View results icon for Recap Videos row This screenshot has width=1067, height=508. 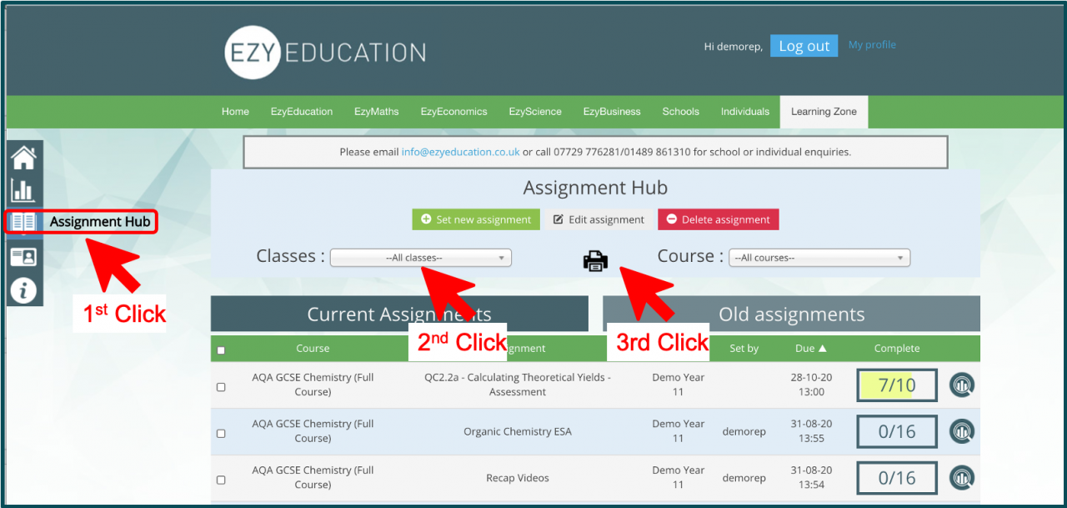click(x=962, y=478)
